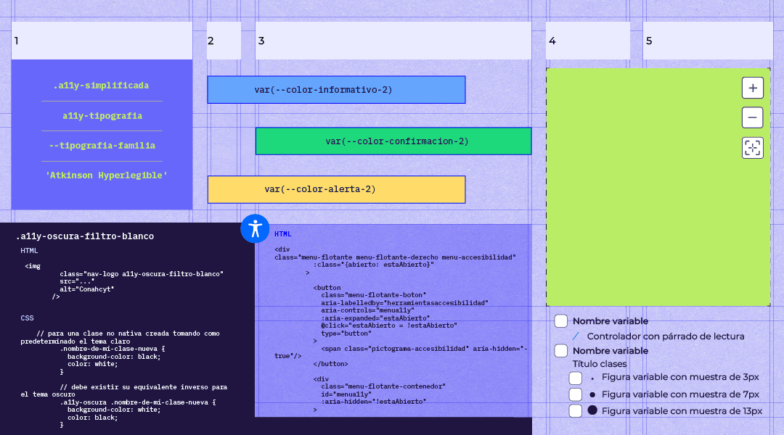Image resolution: width=784 pixels, height=435 pixels.
Task: Select the zoom-out minus icon
Action: pos(753,117)
